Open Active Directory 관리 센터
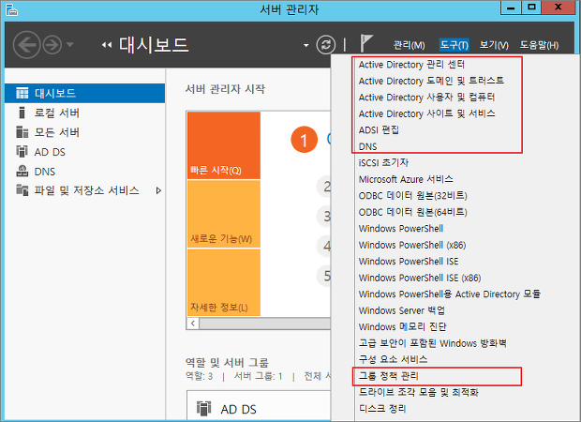Image resolution: width=581 pixels, height=422 pixels. [411, 65]
